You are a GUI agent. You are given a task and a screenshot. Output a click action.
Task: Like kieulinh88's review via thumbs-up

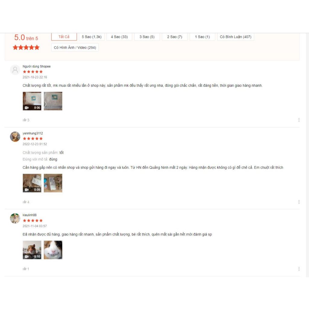pos(24,269)
